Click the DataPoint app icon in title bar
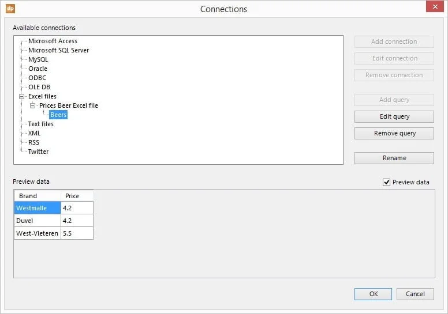This screenshot has height=314, width=448. (x=10, y=9)
